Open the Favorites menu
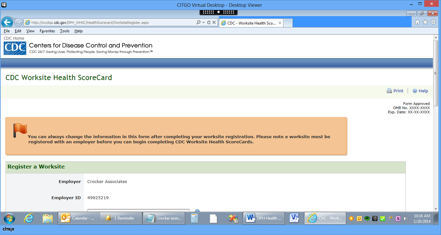 click(47, 31)
